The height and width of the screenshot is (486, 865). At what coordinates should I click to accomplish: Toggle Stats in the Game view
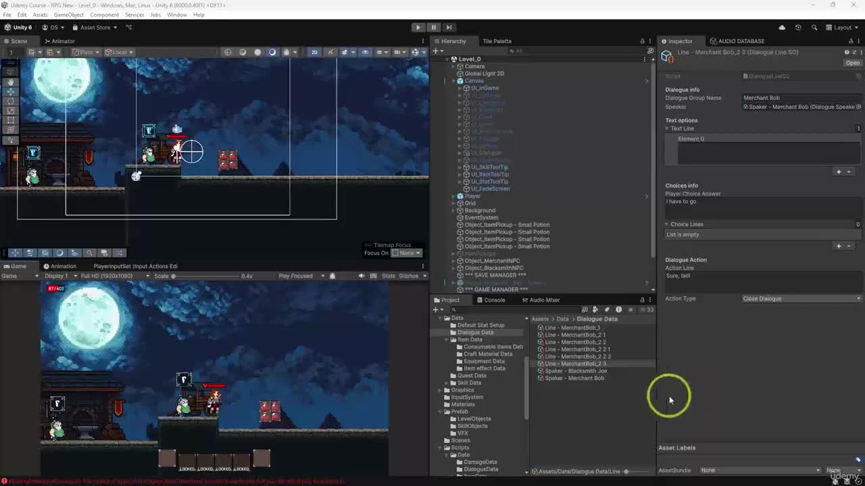coord(389,276)
